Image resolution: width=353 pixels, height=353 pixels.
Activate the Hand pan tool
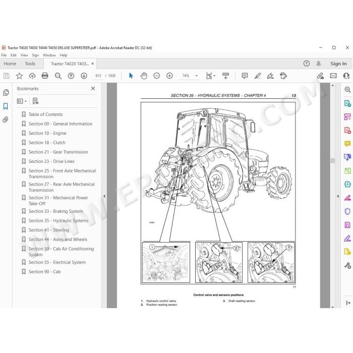[x=144, y=76]
